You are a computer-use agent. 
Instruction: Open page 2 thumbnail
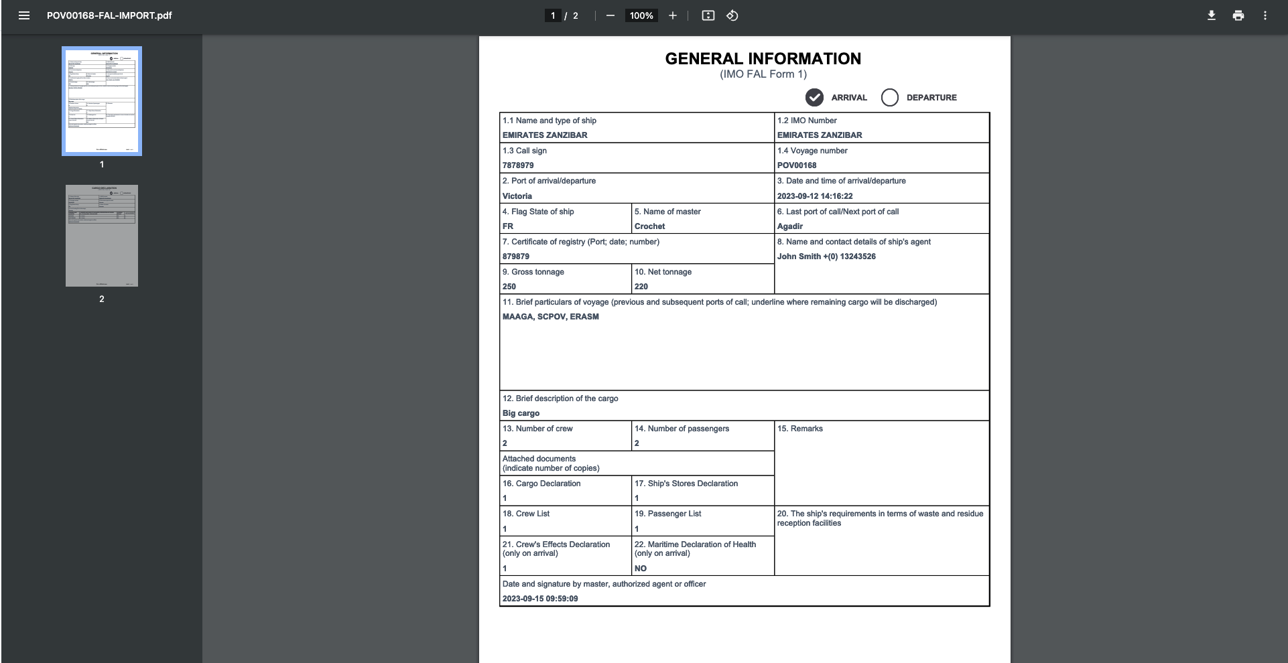102,236
